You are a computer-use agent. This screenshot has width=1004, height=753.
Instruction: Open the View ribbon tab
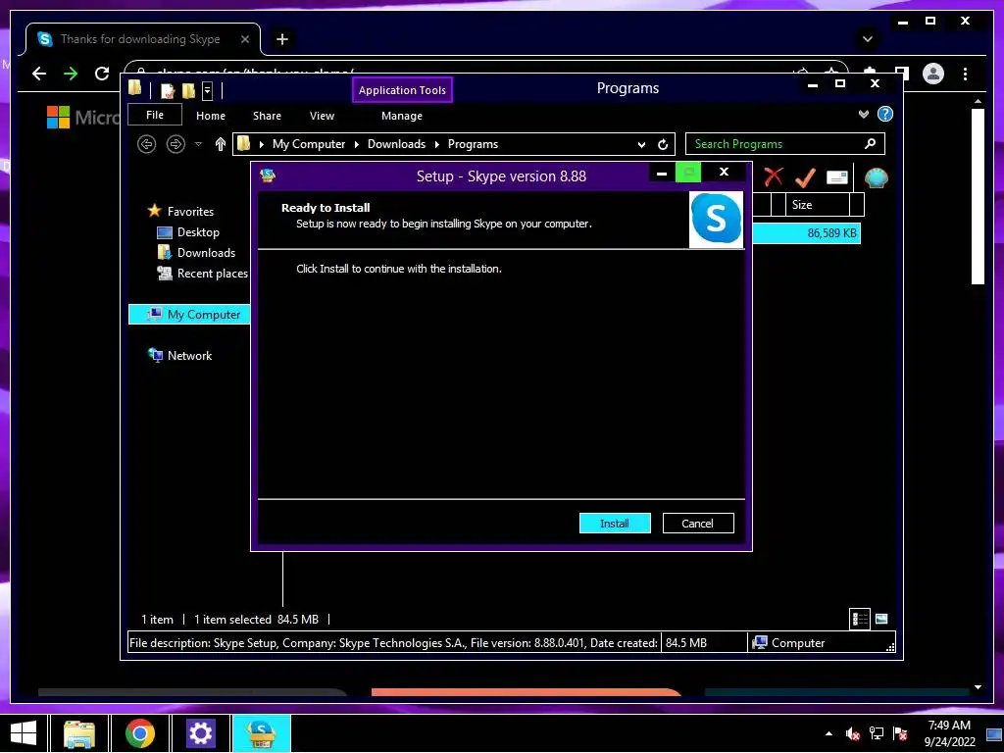(x=322, y=116)
